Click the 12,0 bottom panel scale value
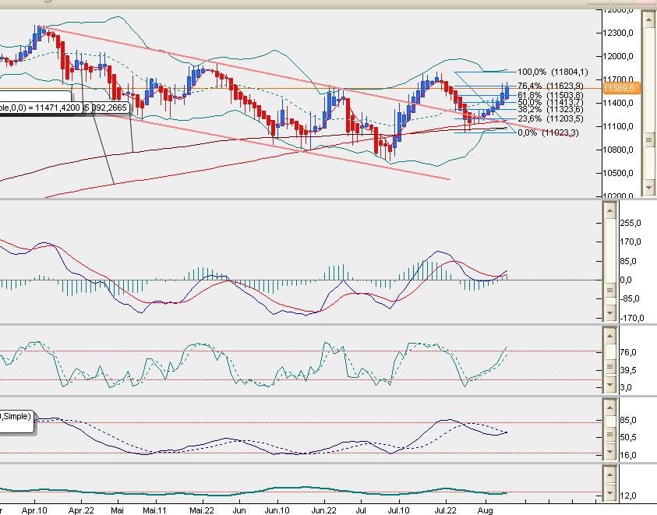 click(x=628, y=496)
